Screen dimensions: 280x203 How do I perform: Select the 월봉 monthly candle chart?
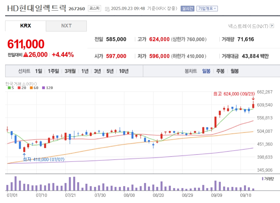click(235, 71)
